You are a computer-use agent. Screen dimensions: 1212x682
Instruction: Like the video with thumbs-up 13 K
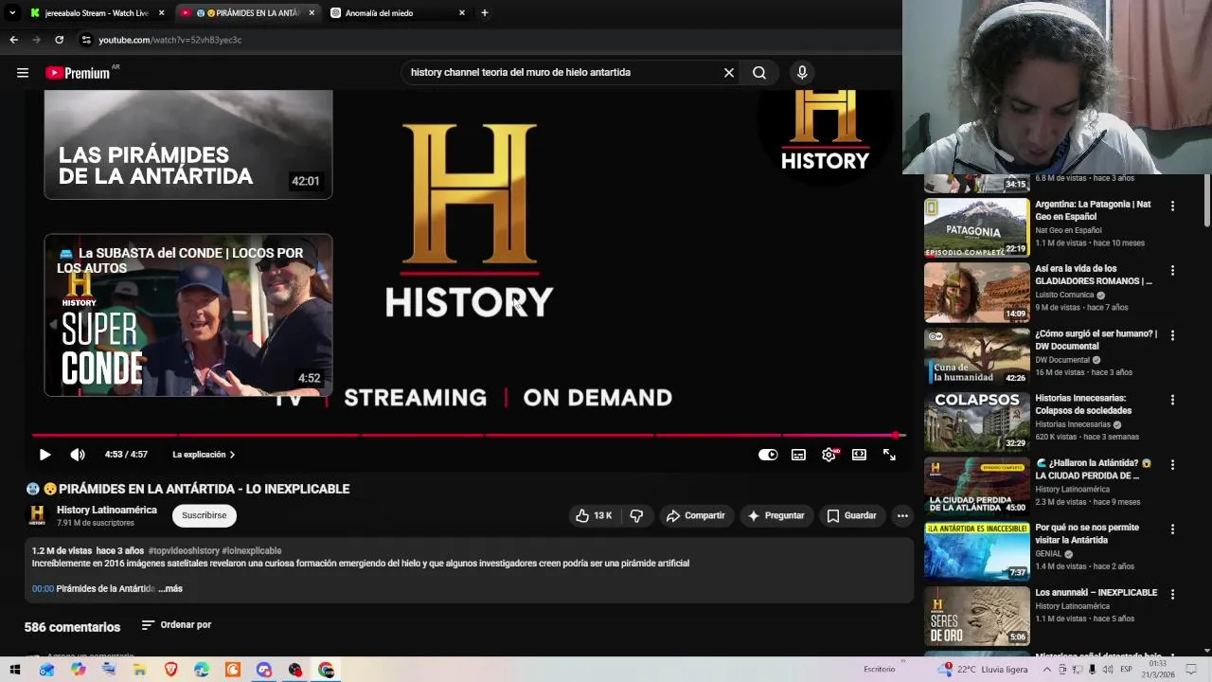tap(594, 515)
